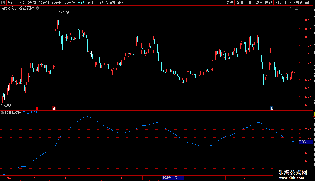
Task: Select the 30分钟 period
Action: (x=57, y=3)
